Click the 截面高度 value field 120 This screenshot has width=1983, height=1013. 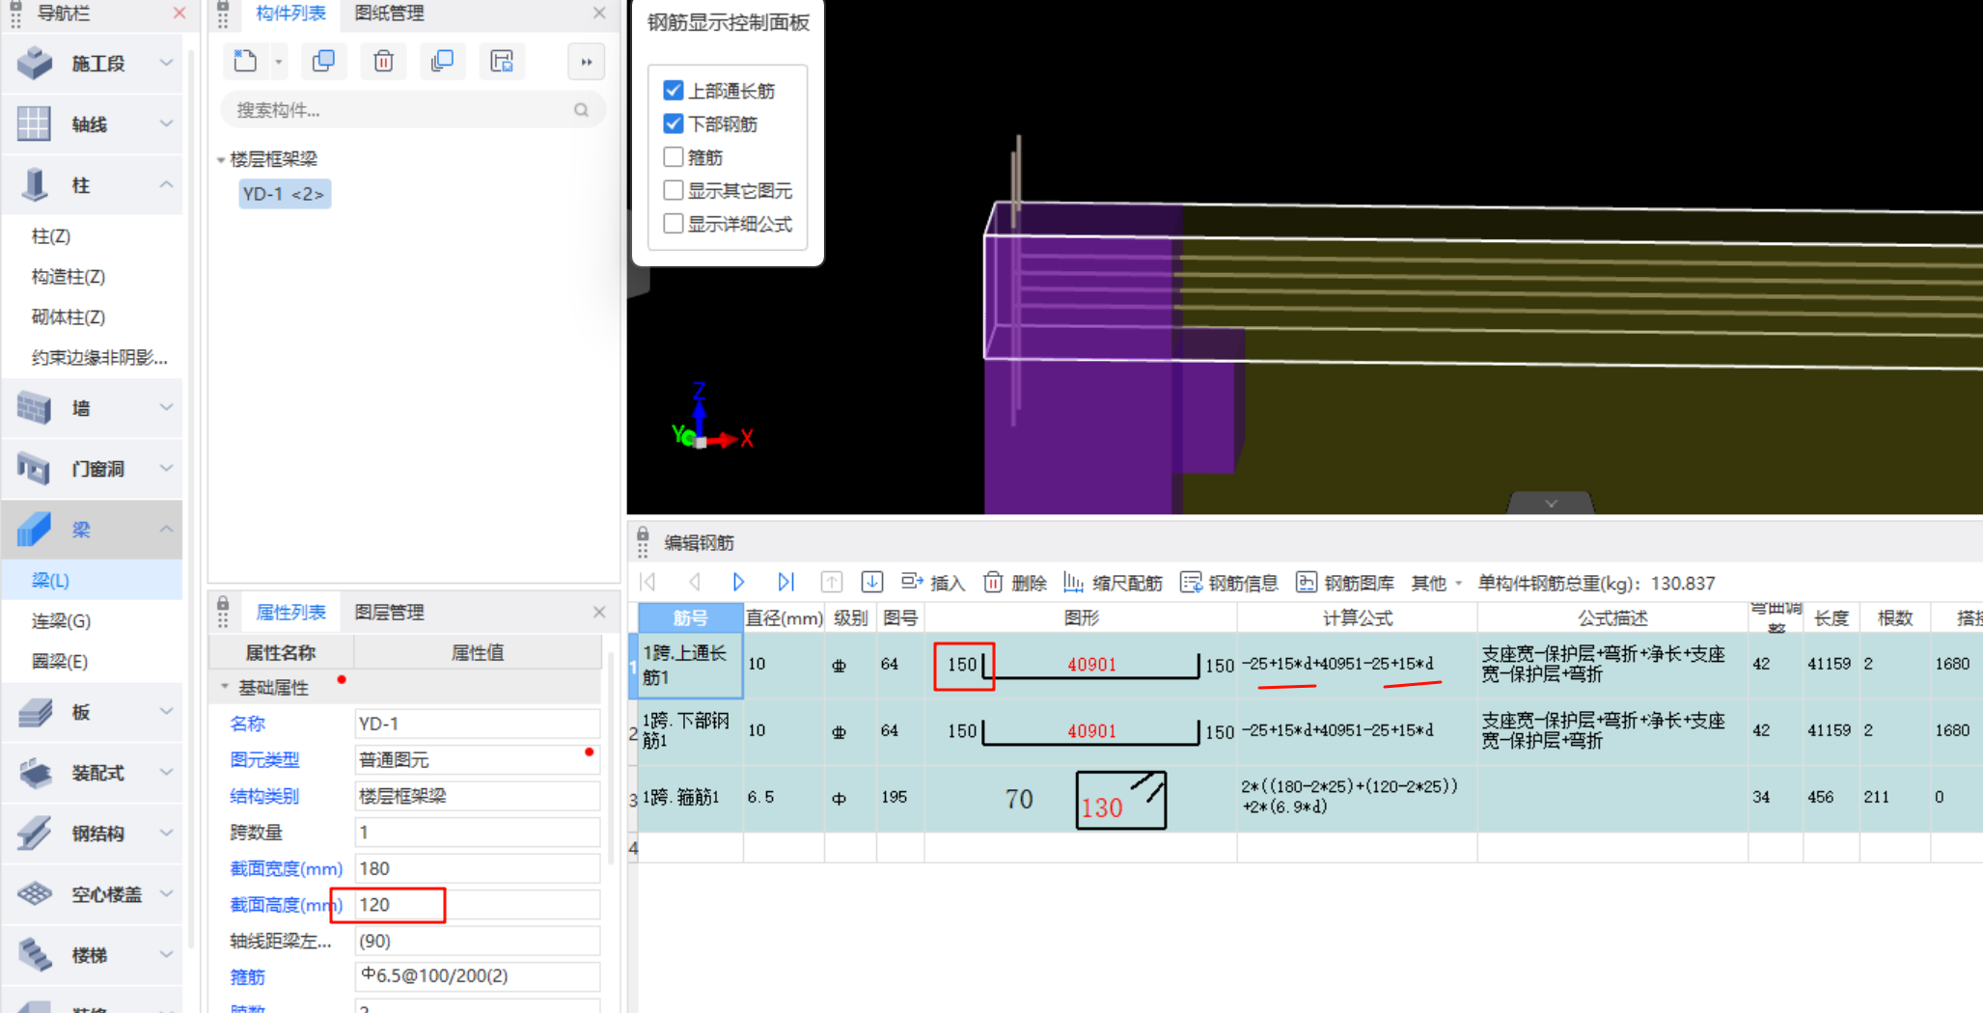tap(477, 905)
